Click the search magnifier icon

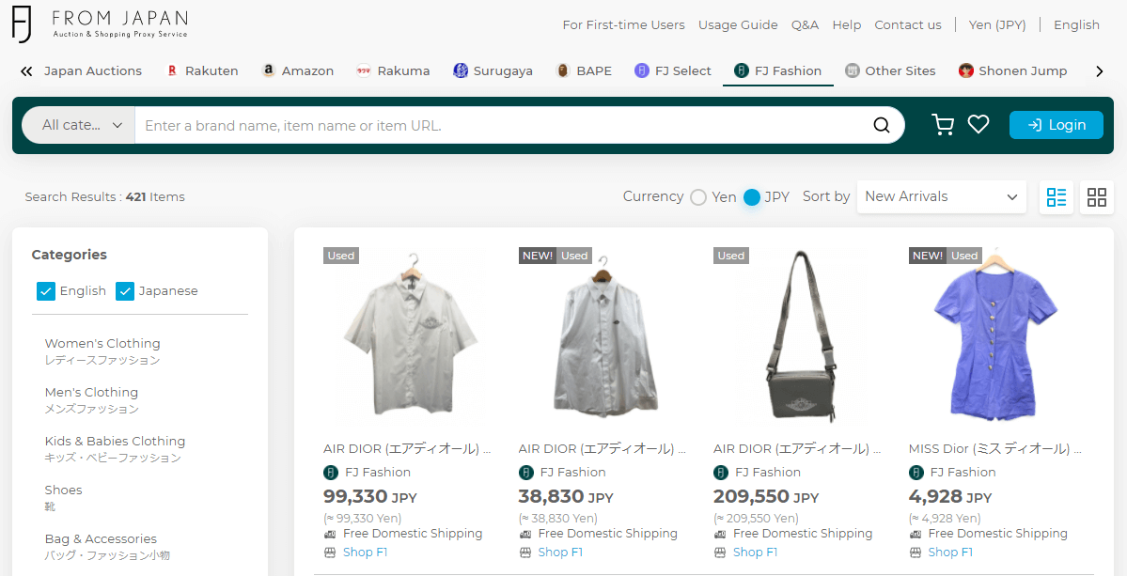coord(881,126)
